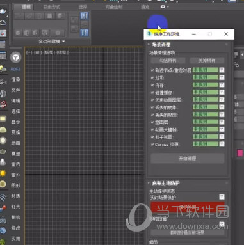Click the white box button in 粒子视图 row

click(x=222, y=137)
